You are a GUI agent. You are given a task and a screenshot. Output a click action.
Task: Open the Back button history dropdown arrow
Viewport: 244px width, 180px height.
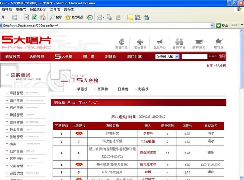(8, 17)
